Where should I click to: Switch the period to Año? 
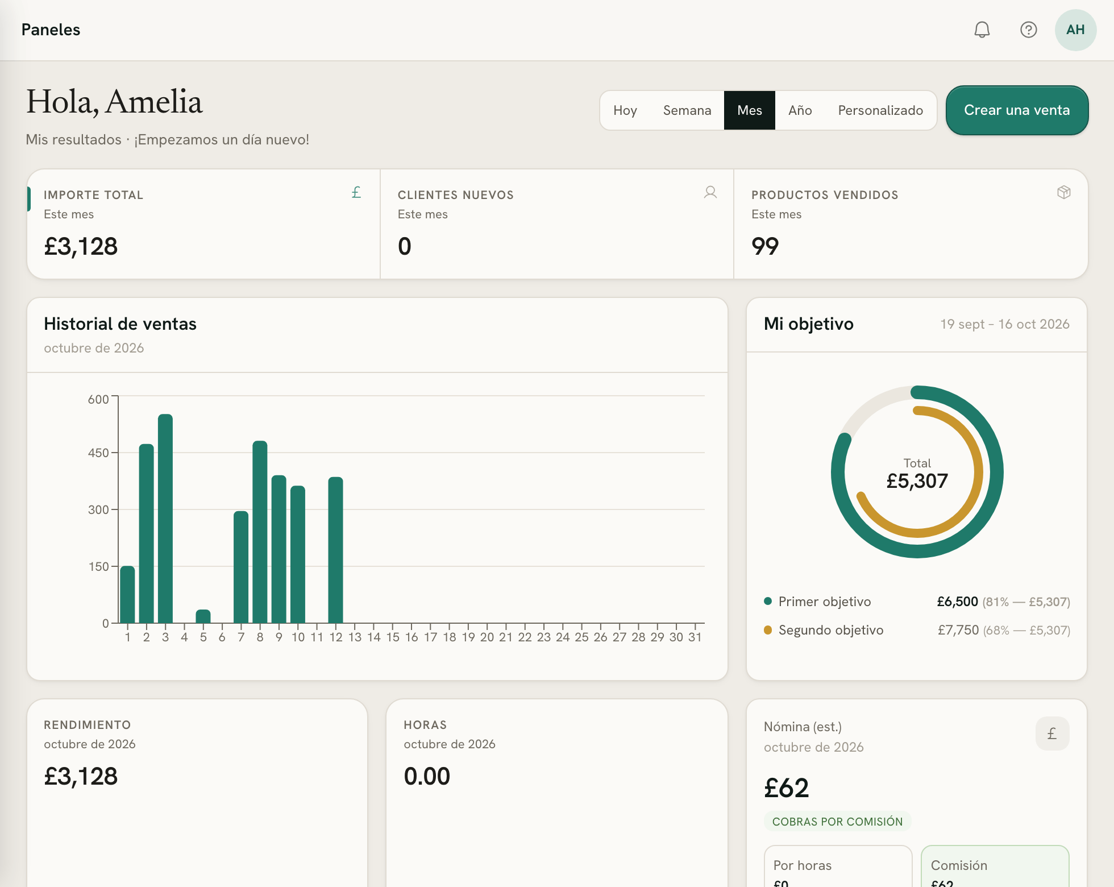800,110
